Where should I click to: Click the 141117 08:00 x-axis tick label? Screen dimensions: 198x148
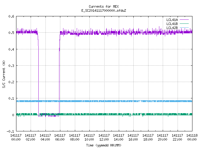[x=75, y=138]
